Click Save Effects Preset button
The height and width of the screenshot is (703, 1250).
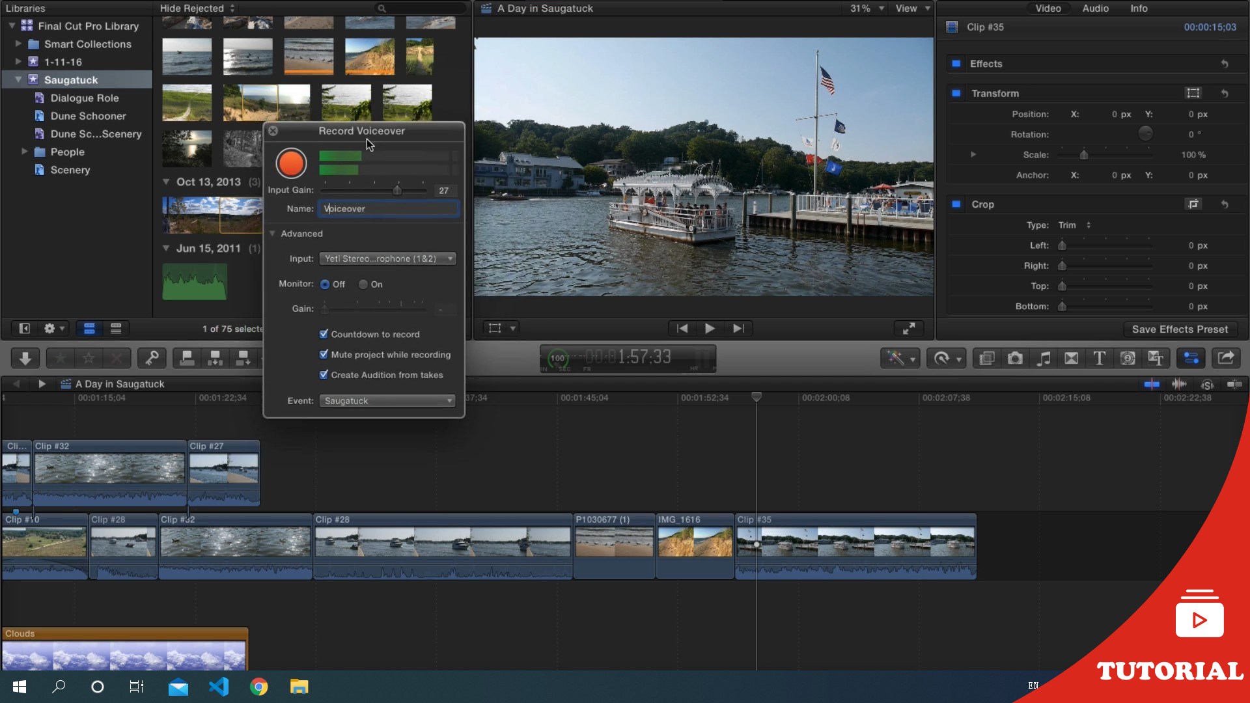(1179, 329)
